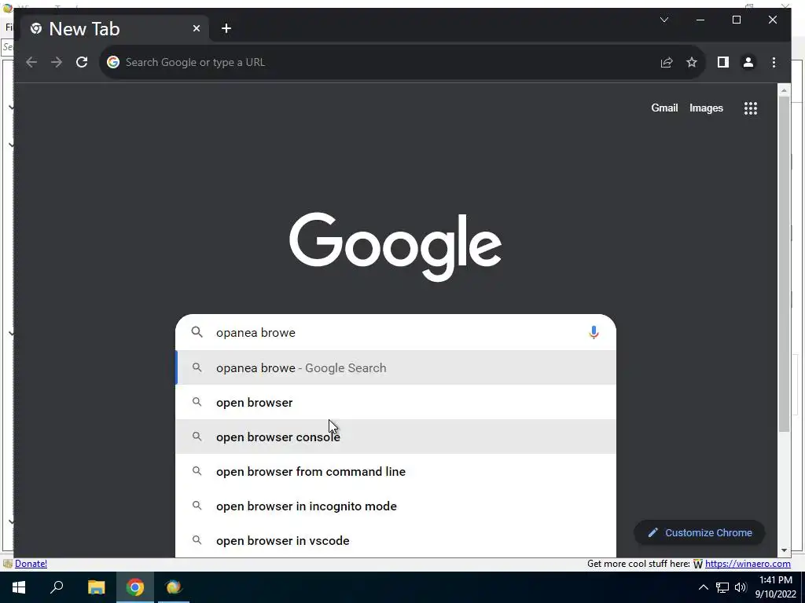Choose 'open browser console' suggestion
This screenshot has width=805, height=603.
(395, 437)
